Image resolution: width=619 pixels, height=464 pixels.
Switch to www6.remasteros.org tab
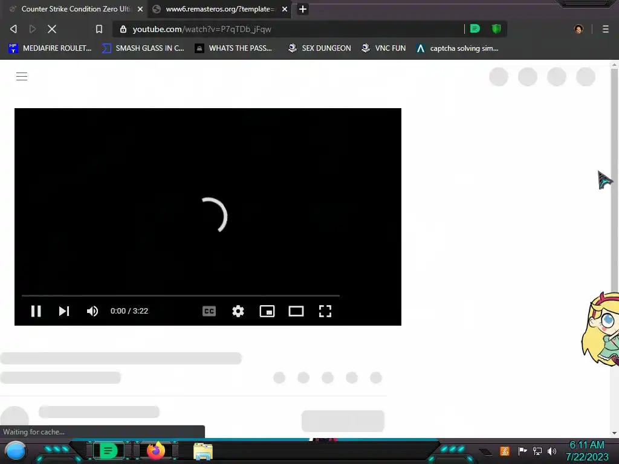pyautogui.click(x=219, y=8)
